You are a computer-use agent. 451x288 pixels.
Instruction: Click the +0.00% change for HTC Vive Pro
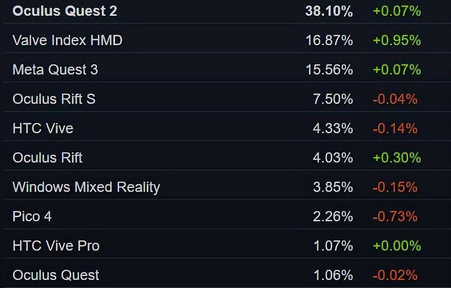click(397, 246)
